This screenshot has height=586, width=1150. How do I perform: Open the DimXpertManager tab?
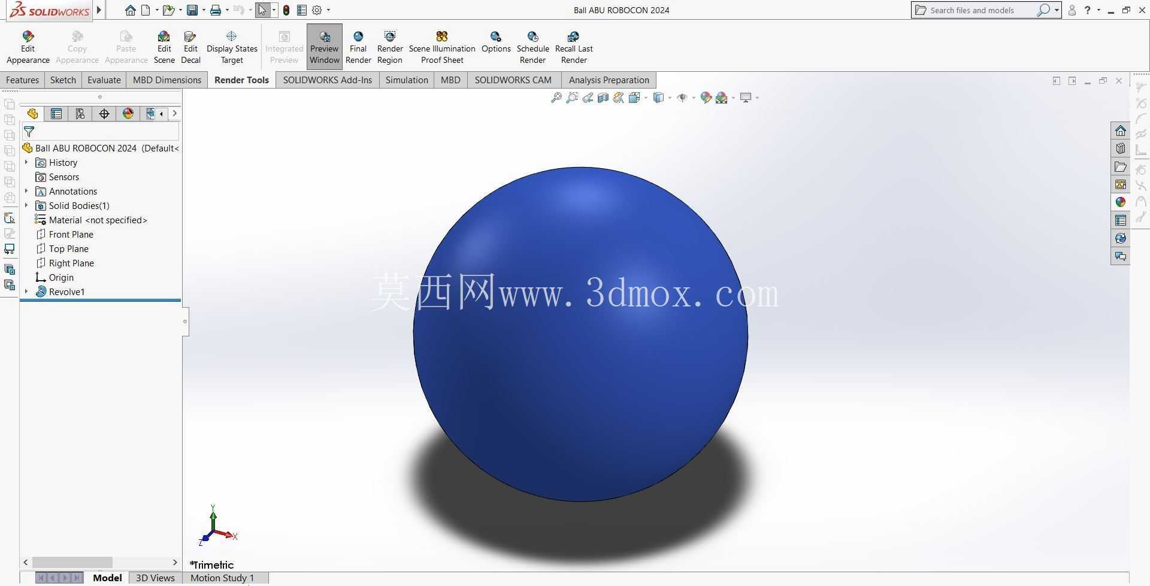pyautogui.click(x=104, y=114)
